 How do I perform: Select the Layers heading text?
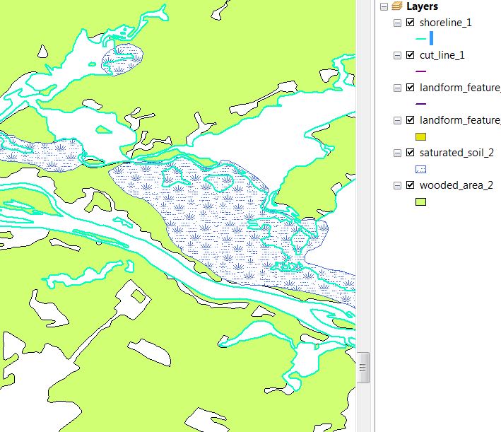pyautogui.click(x=422, y=6)
